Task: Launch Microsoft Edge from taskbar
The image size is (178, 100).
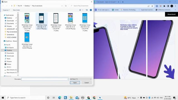Action: [60, 97]
